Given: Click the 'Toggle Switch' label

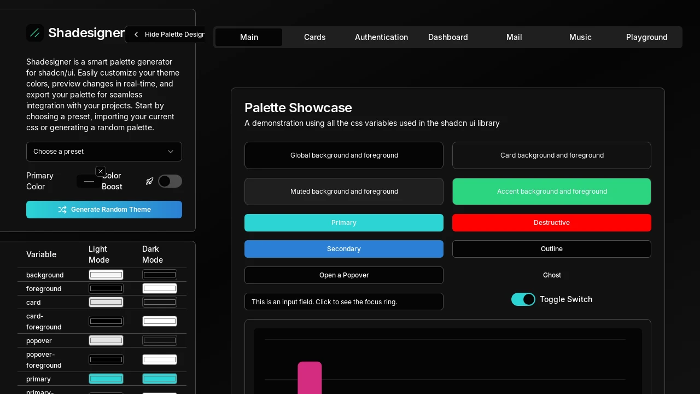Looking at the screenshot, I should point(566,299).
